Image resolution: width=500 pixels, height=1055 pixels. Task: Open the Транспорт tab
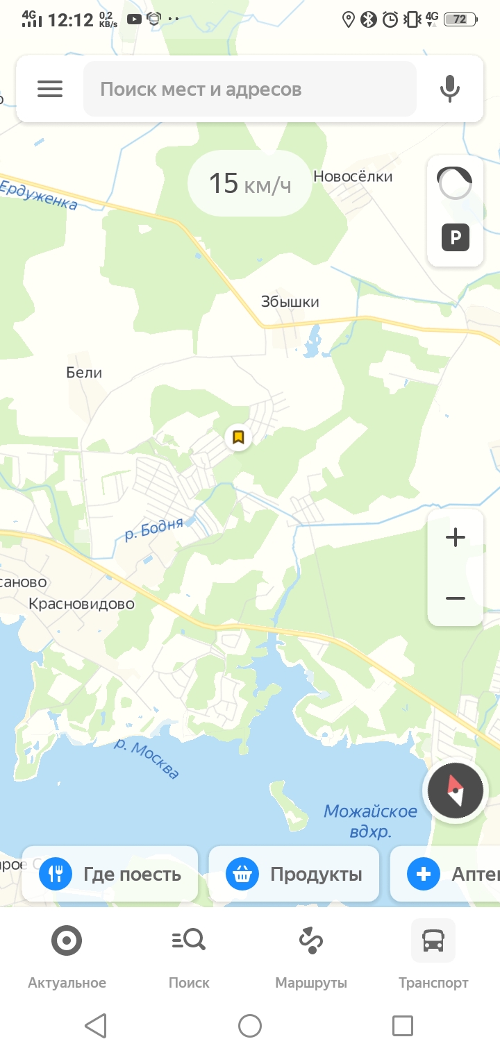433,956
